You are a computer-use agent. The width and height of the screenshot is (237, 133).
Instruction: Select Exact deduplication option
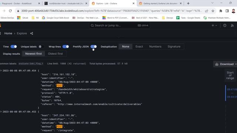tap(139, 47)
